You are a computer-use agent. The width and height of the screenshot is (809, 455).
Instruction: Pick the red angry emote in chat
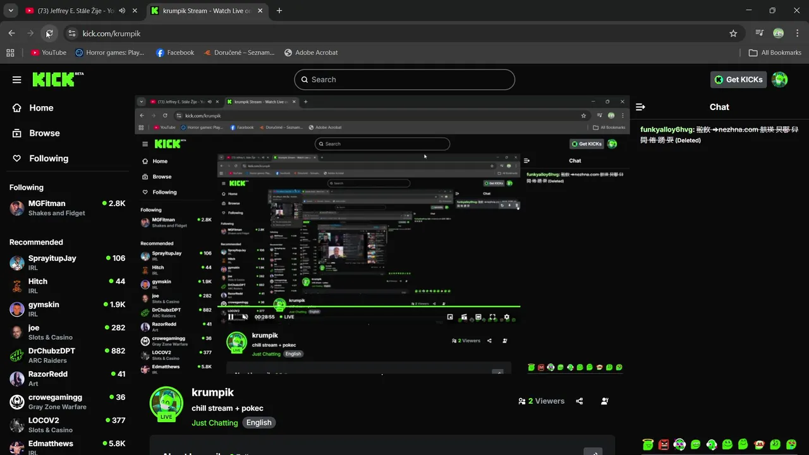pos(664,444)
